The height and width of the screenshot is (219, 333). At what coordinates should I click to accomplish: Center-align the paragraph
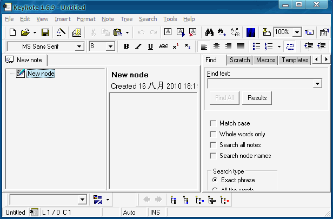(216, 47)
